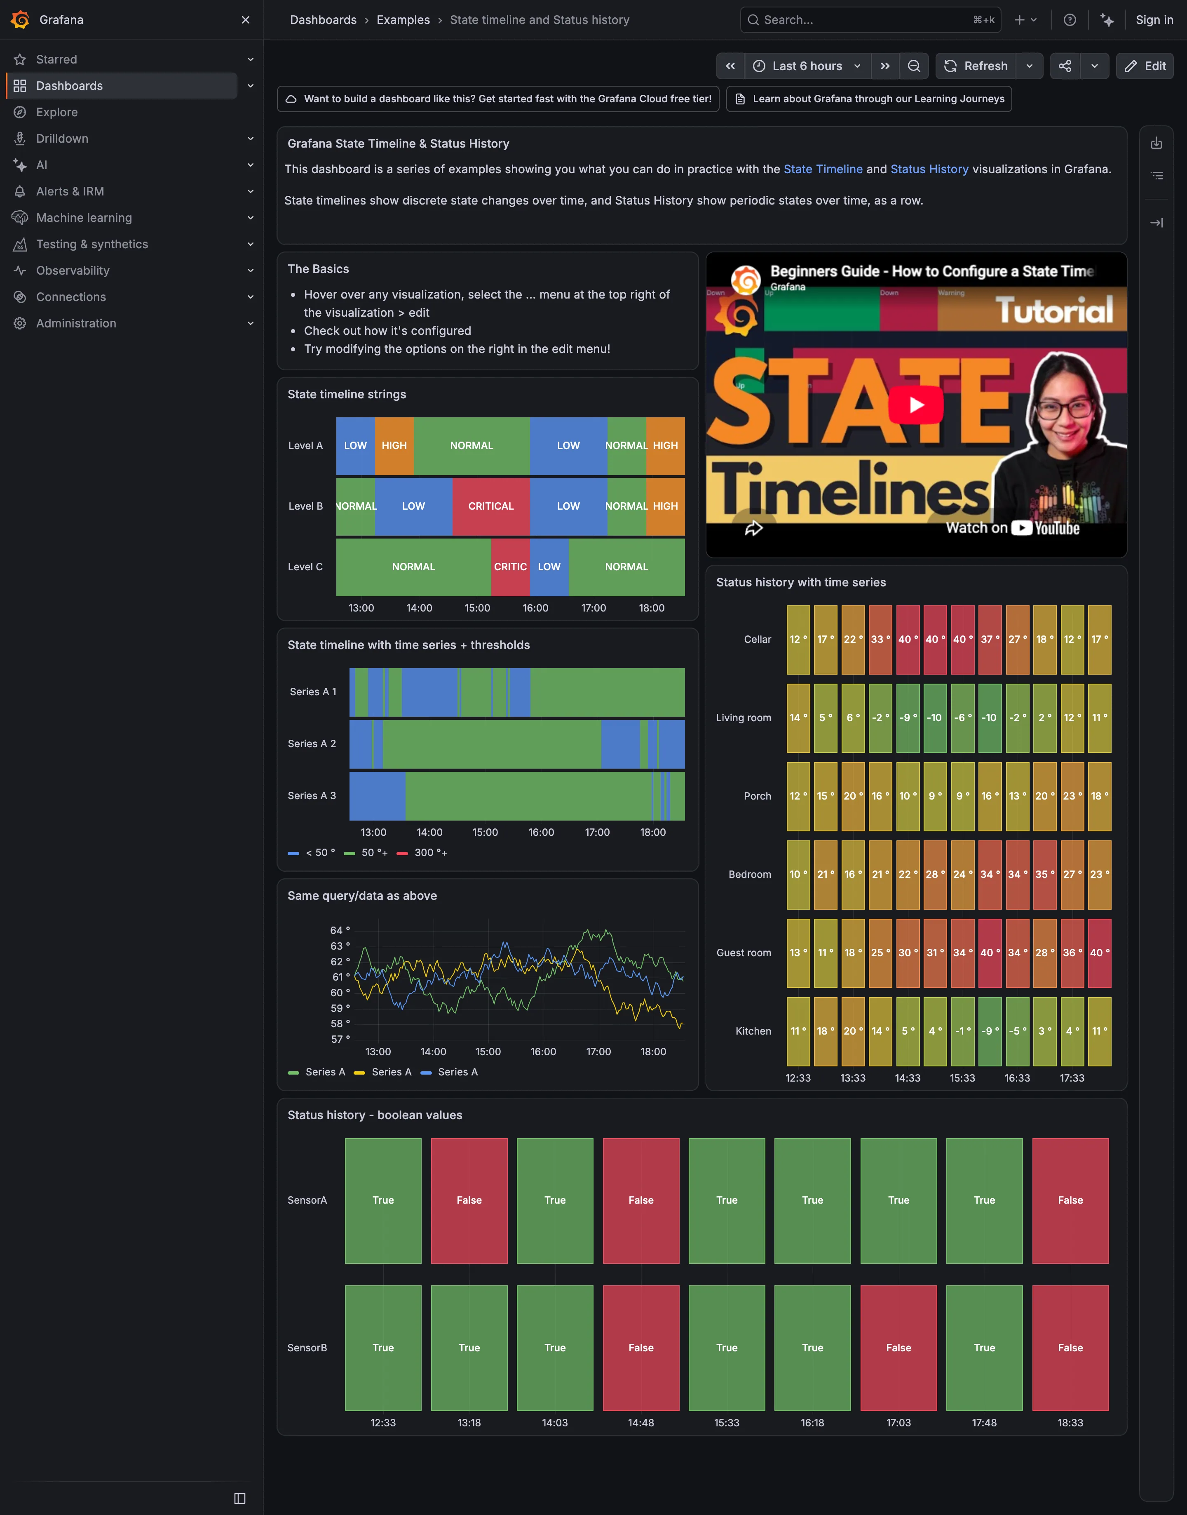The image size is (1187, 1515).
Task: Expand the Observability chevron
Action: [250, 271]
